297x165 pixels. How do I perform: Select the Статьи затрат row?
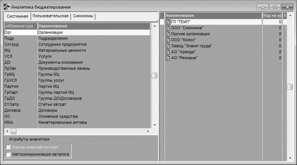(77, 104)
